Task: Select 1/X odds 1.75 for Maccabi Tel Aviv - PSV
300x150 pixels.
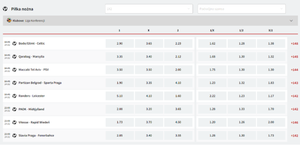Action: click(212, 70)
